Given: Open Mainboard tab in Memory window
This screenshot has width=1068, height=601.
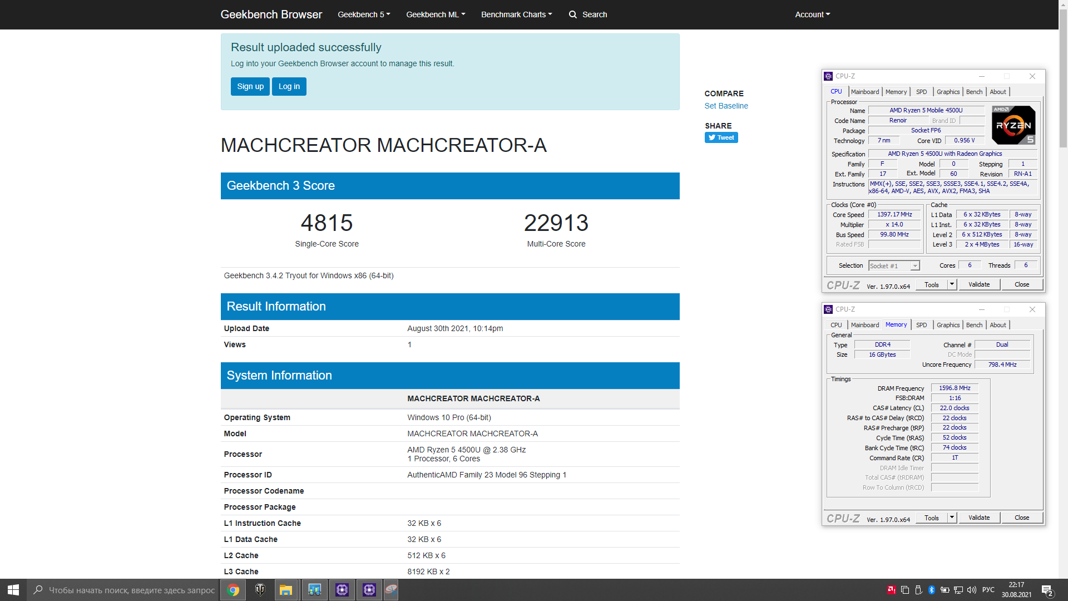Looking at the screenshot, I should point(865,325).
